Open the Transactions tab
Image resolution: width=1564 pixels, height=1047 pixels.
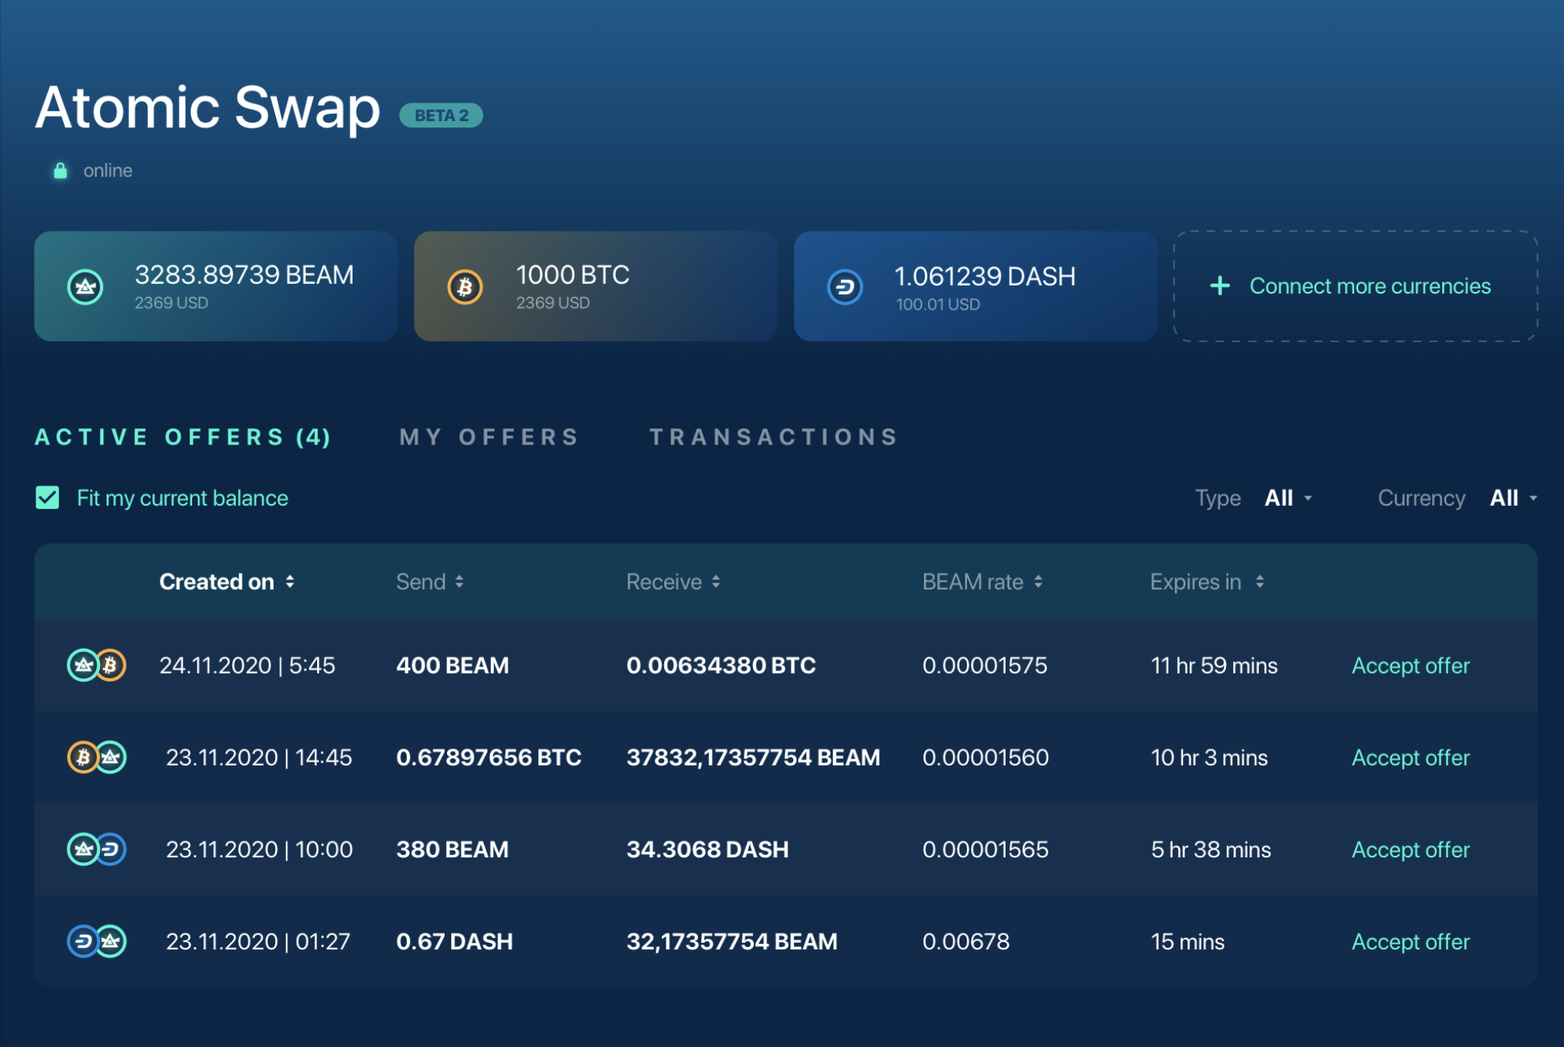click(774, 437)
